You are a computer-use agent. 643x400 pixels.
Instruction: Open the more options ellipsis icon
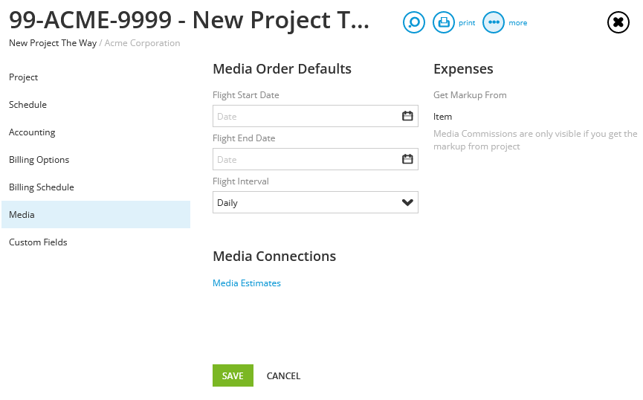tap(494, 22)
